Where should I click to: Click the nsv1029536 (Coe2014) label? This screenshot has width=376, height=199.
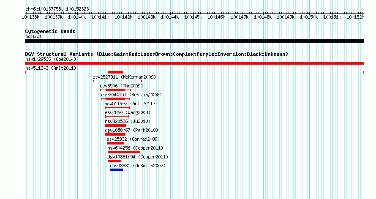point(51,59)
